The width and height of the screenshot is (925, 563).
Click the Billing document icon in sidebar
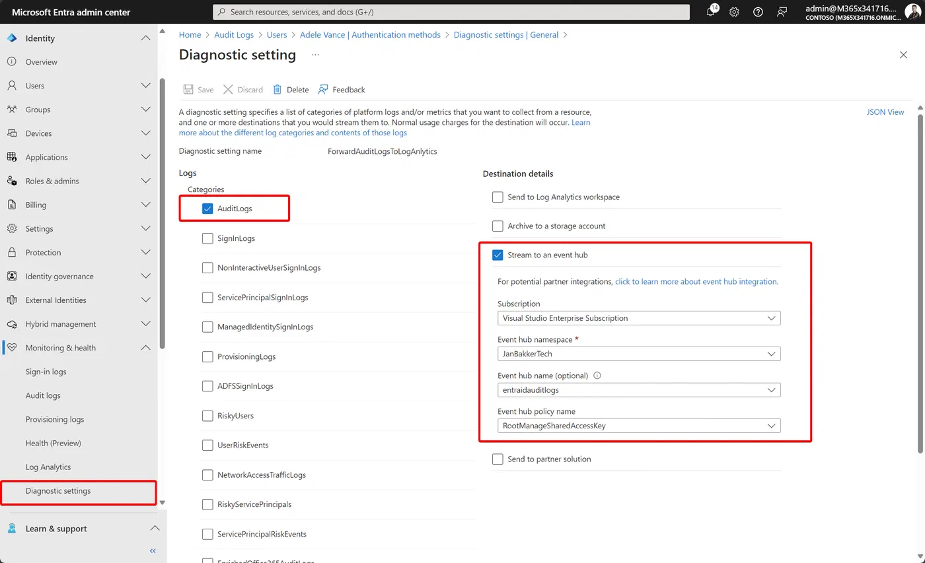point(11,205)
